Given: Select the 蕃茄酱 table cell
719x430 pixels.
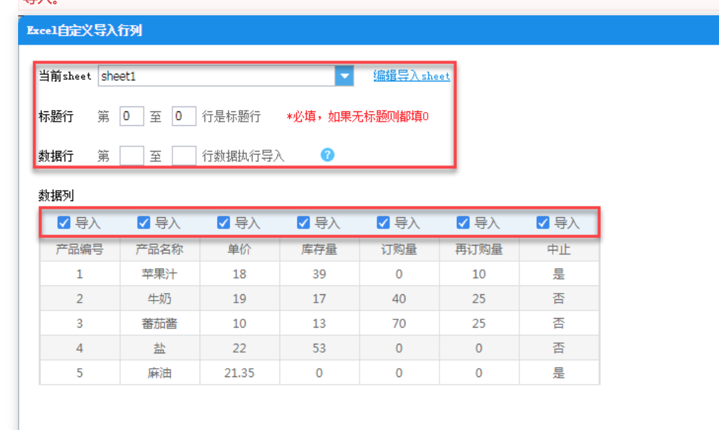Looking at the screenshot, I should coord(159,324).
